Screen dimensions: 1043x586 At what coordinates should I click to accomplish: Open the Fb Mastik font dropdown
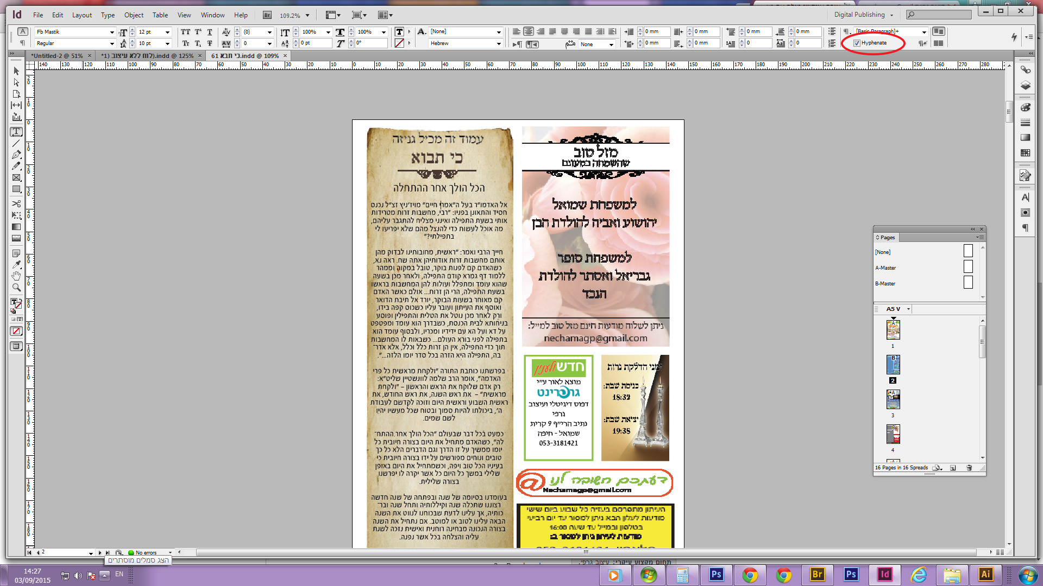pos(112,32)
